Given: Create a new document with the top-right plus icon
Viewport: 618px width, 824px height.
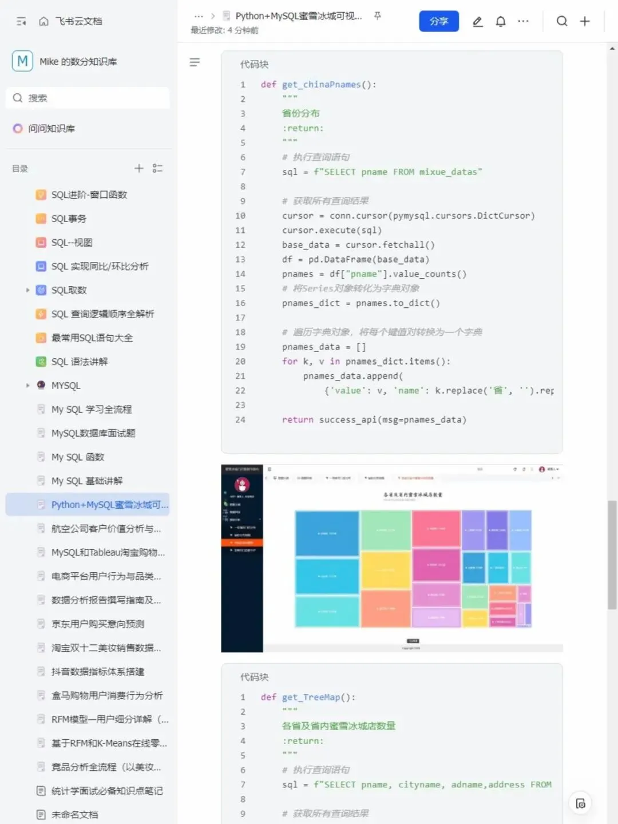Looking at the screenshot, I should (x=585, y=21).
